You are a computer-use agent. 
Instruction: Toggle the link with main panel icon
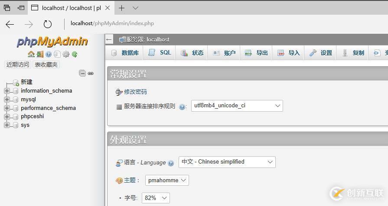(x=91, y=74)
